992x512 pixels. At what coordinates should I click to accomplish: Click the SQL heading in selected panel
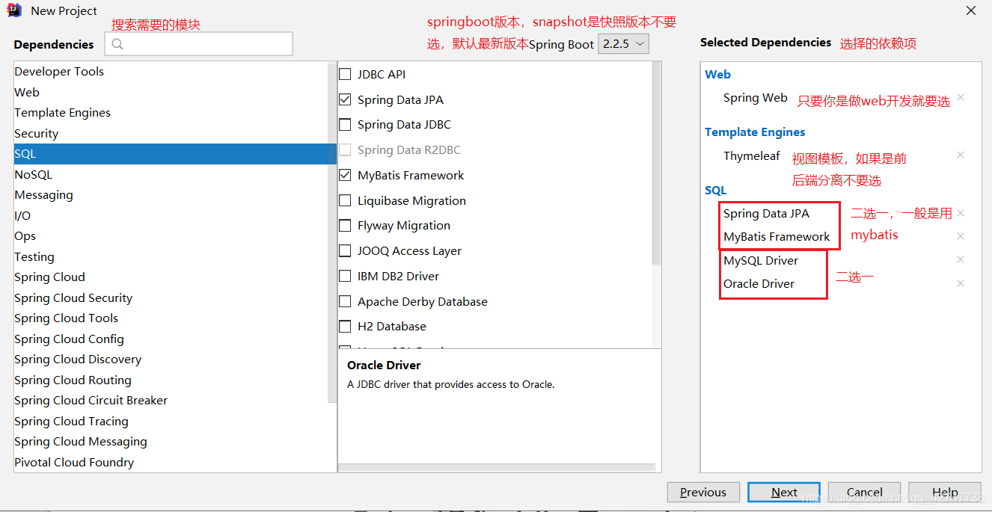[x=715, y=190]
